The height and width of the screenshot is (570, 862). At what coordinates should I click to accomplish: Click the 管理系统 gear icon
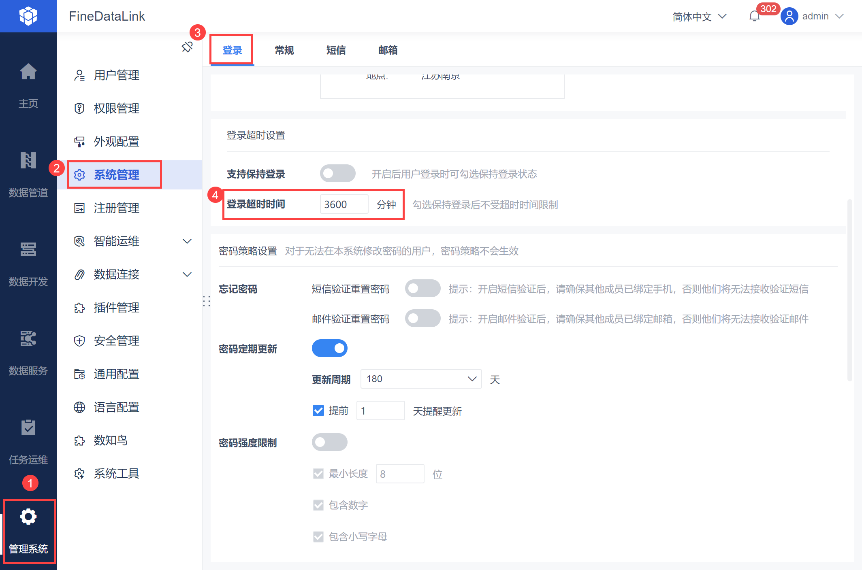pyautogui.click(x=28, y=517)
